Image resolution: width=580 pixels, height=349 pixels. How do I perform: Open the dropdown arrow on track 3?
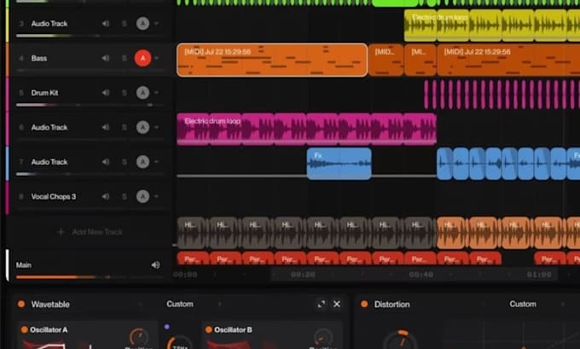tap(156, 24)
